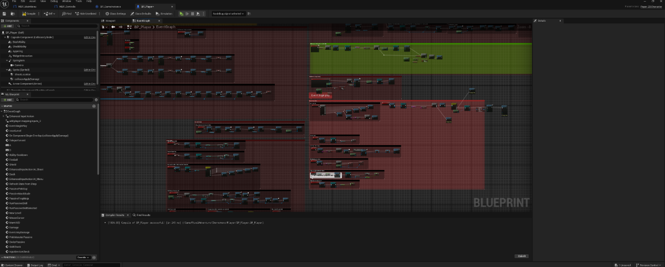Open the Functions Override dropdown
This screenshot has height=267, width=665.
tap(83, 258)
